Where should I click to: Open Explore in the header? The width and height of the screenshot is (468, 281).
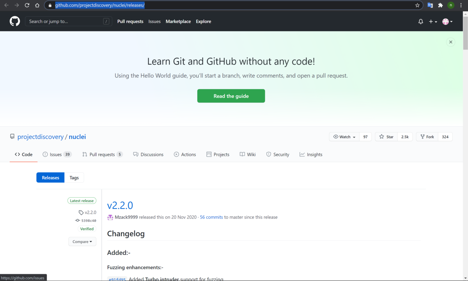point(204,21)
